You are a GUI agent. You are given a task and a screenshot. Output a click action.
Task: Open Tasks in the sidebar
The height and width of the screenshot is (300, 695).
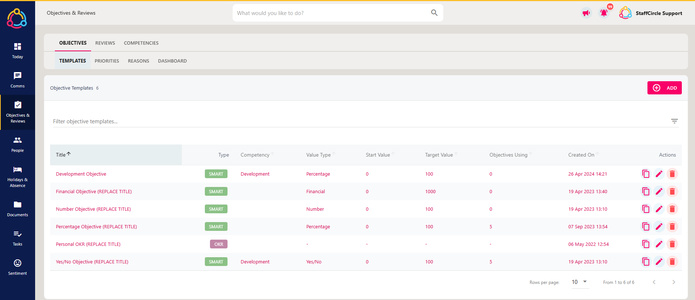click(x=18, y=238)
